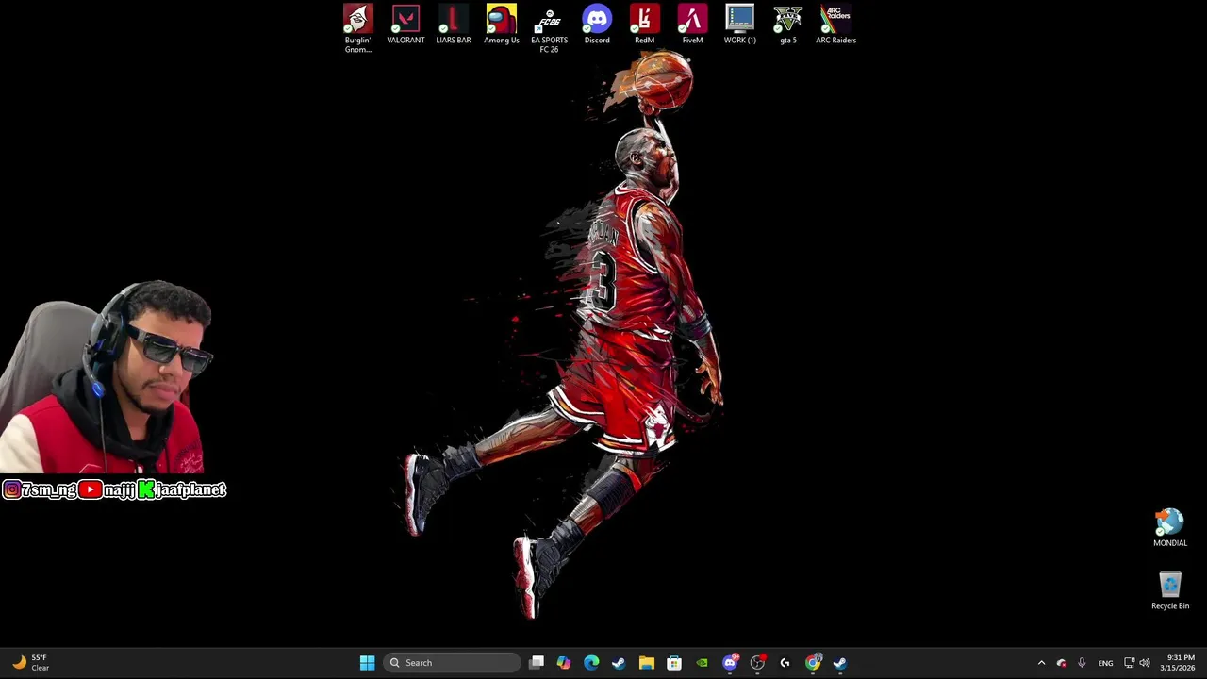Switch to Google Chrome in taskbar
This screenshot has height=679, width=1207.
pyautogui.click(x=813, y=663)
